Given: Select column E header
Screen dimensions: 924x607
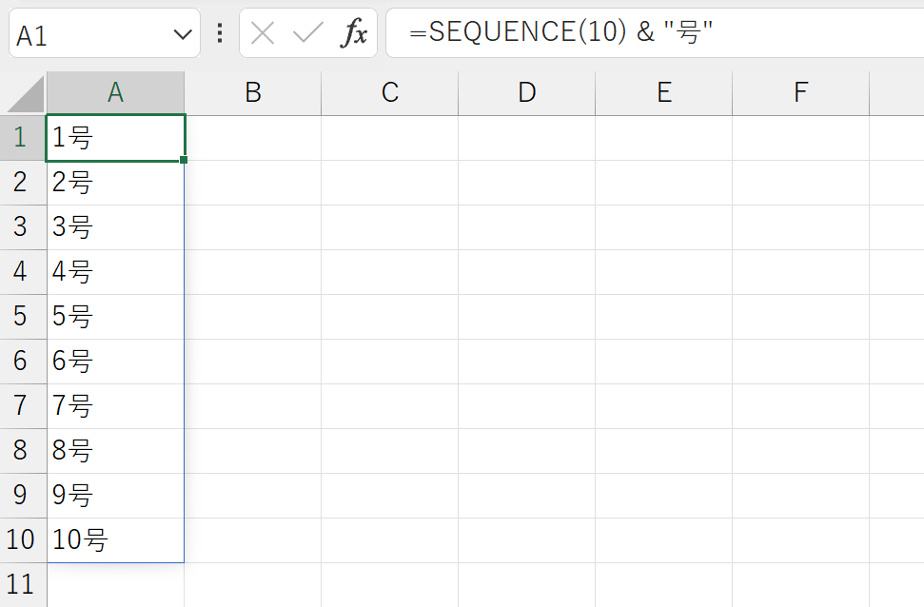Looking at the screenshot, I should click(664, 93).
